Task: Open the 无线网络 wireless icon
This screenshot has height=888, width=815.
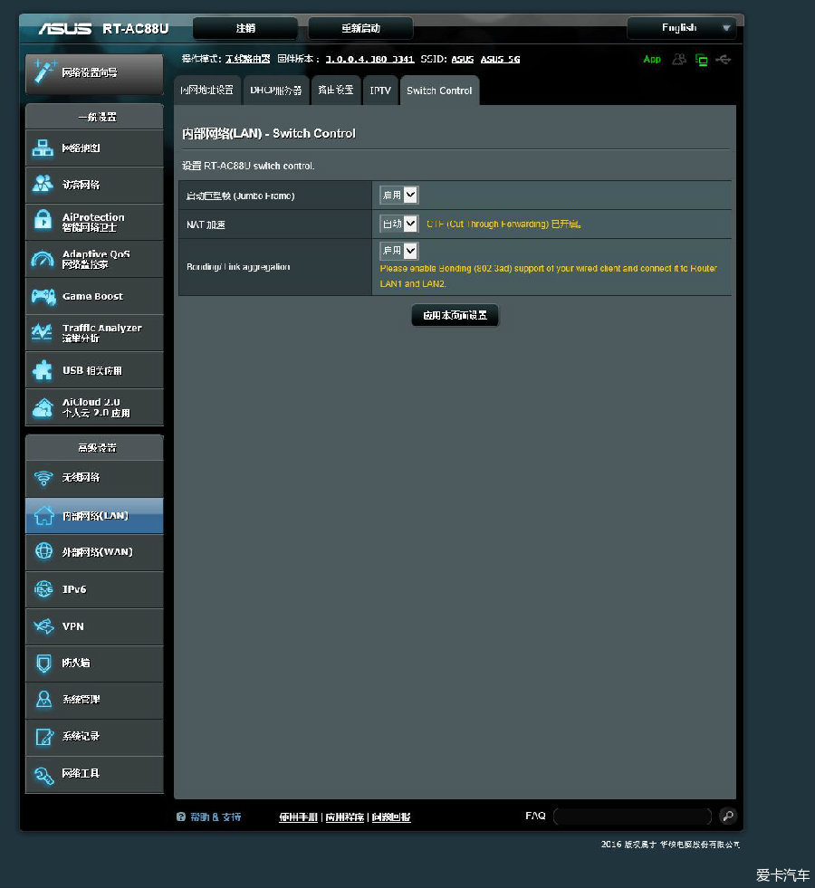Action: coord(43,477)
